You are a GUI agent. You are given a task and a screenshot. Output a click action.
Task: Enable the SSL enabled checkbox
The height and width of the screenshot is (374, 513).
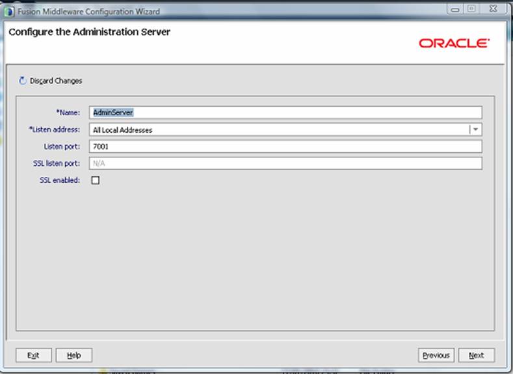pos(95,180)
